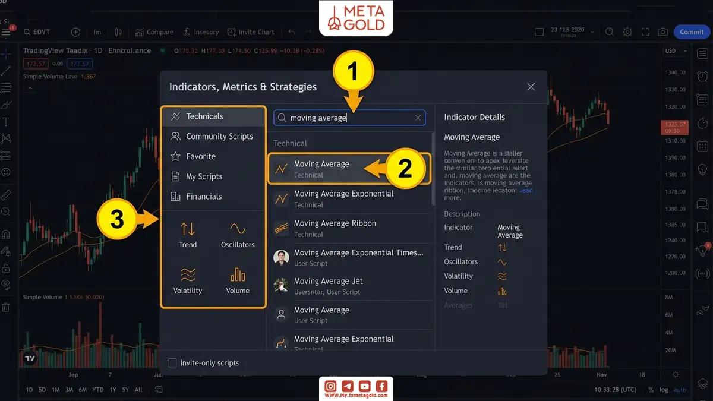Image resolution: width=713 pixels, height=401 pixels.
Task: Open chart settings gear
Action: point(627,32)
